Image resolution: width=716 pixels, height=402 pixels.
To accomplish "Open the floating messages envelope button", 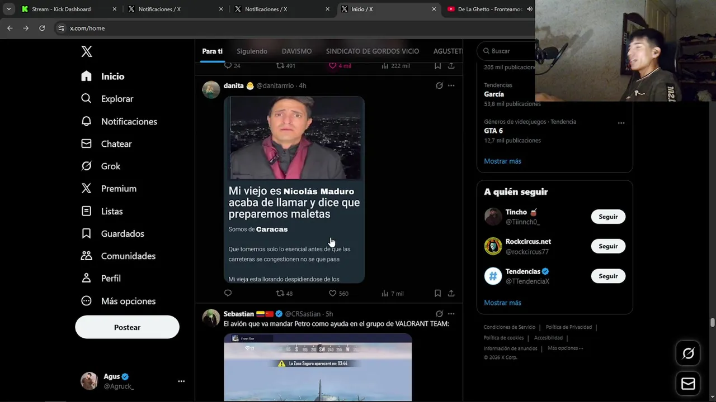I will [688, 384].
